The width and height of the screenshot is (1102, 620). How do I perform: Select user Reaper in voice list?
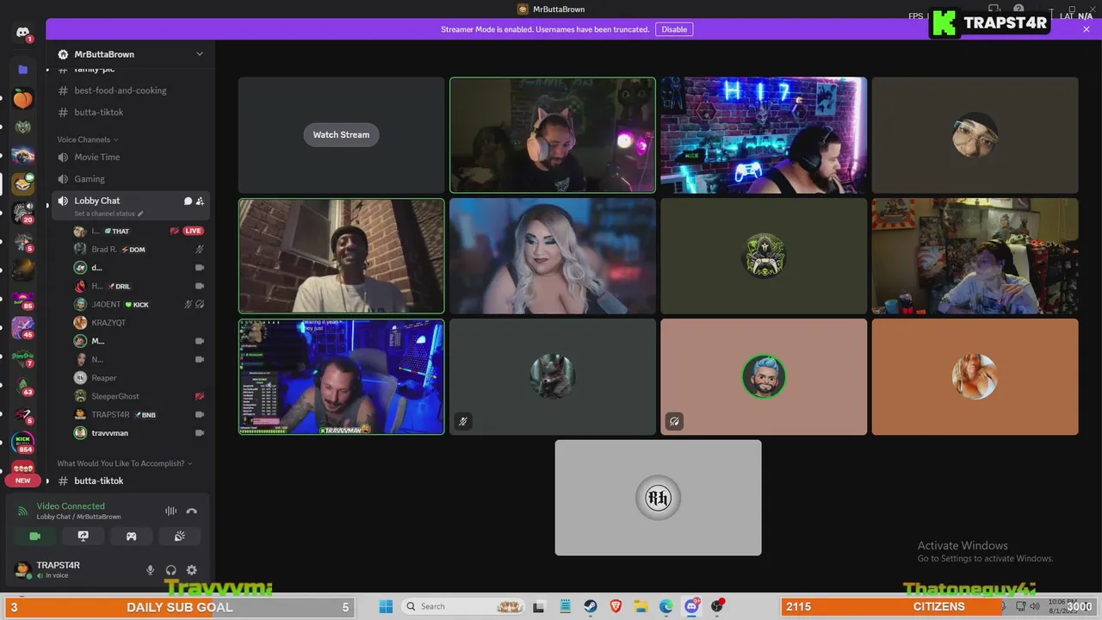pyautogui.click(x=139, y=378)
